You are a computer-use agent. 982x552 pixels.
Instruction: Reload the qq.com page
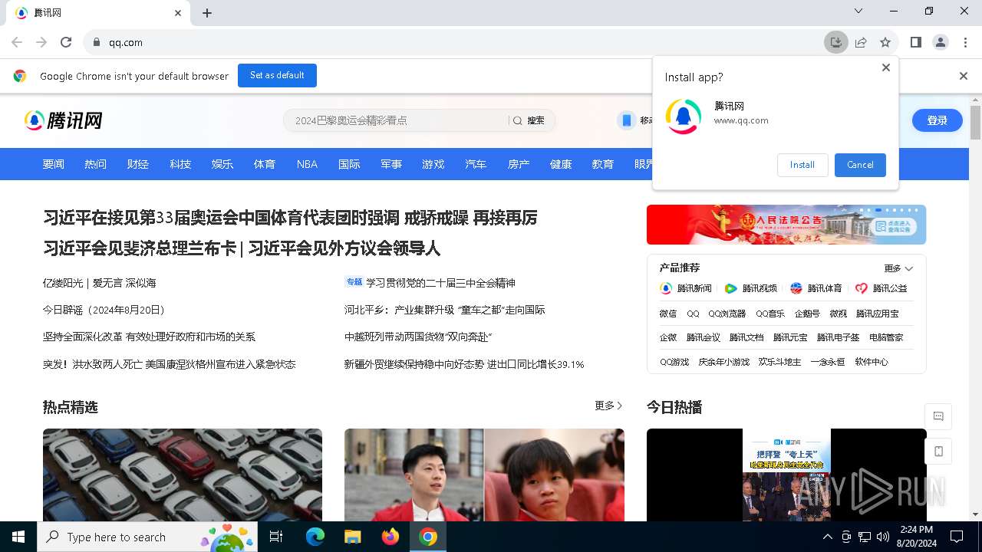point(66,42)
